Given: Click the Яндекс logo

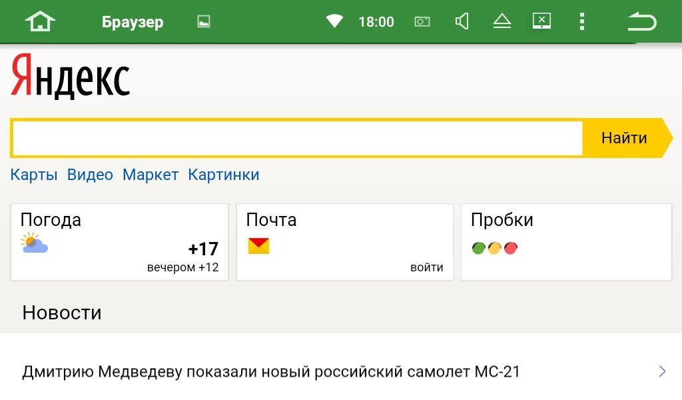Looking at the screenshot, I should click(70, 75).
